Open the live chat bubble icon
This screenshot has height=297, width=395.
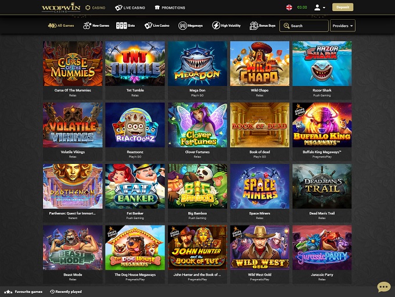tap(383, 287)
